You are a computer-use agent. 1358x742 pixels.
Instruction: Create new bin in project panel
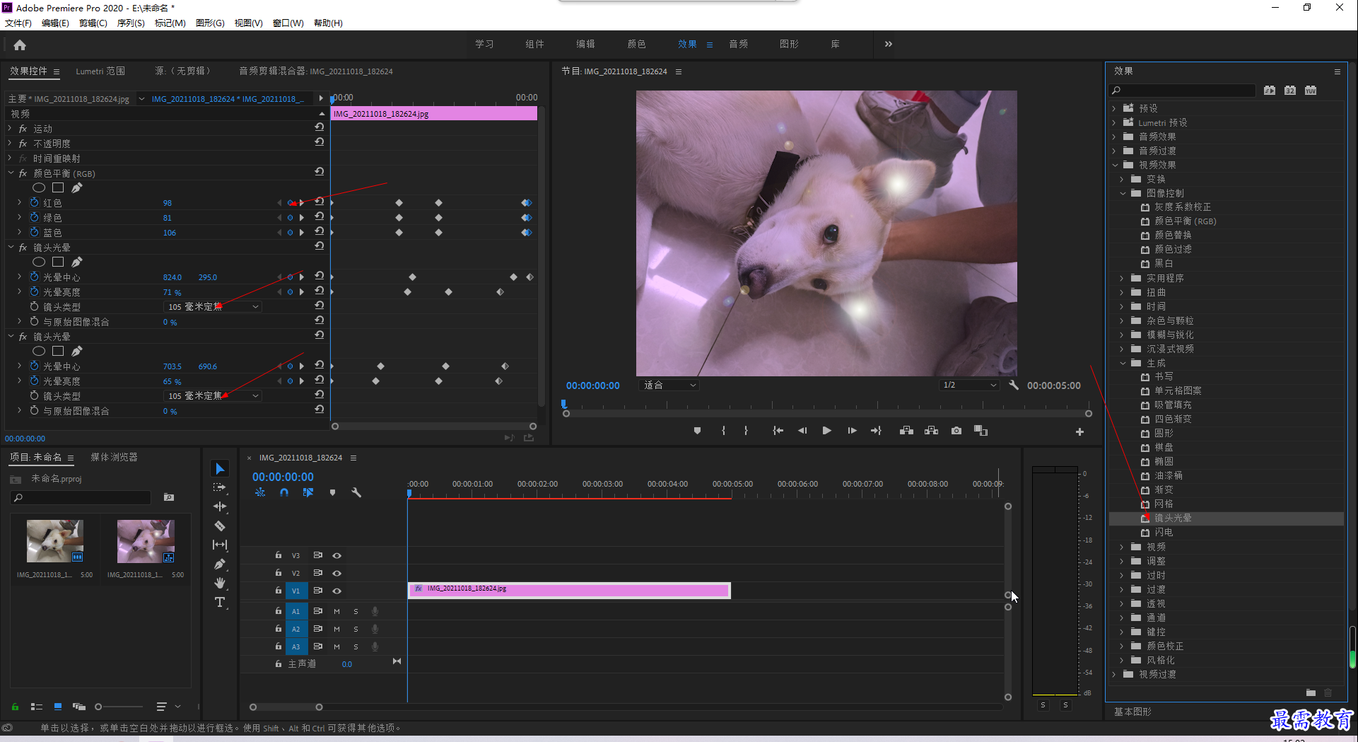click(169, 497)
